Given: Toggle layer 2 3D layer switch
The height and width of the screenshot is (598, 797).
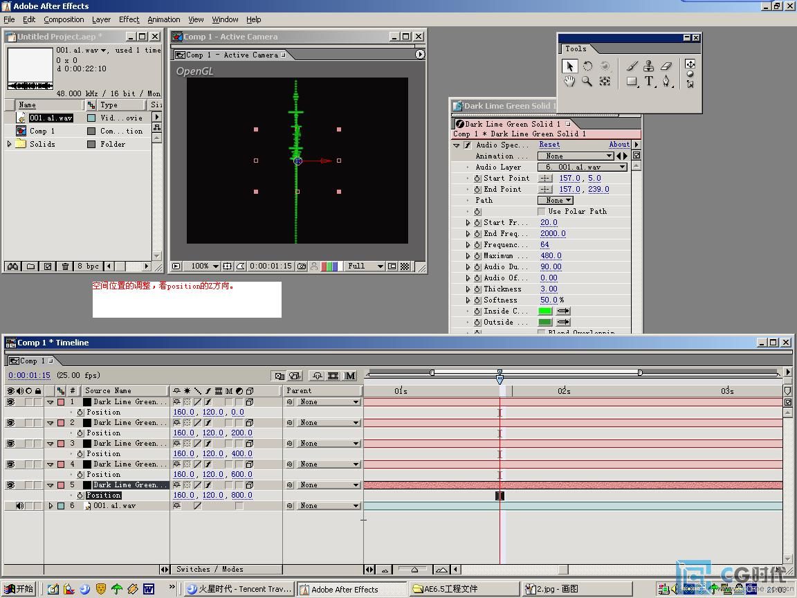Looking at the screenshot, I should [x=250, y=423].
